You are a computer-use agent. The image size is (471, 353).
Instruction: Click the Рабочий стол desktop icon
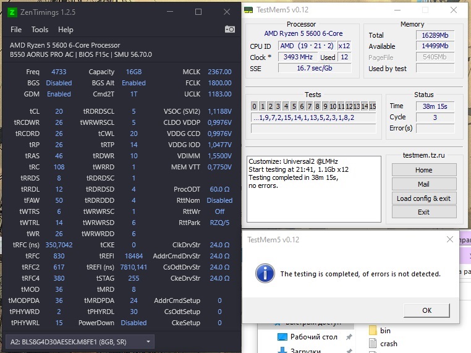point(282,337)
